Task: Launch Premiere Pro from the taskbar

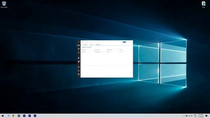Action: coord(30,116)
